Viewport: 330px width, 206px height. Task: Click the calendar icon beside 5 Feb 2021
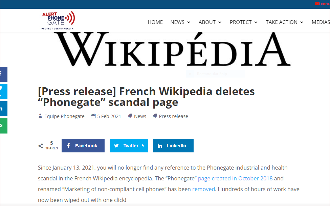(93, 116)
